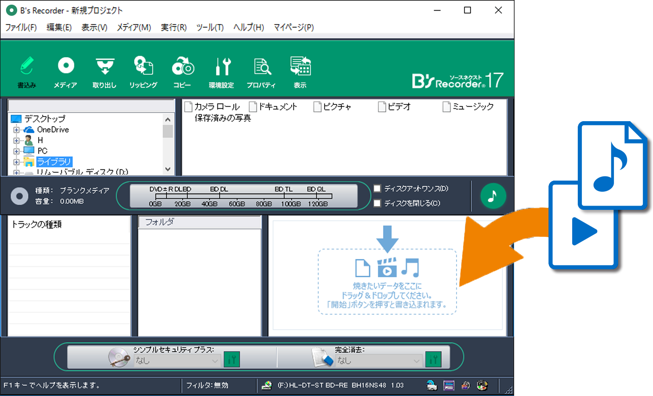This screenshot has width=653, height=396.
Task: Click the green music note button
Action: pyautogui.click(x=493, y=196)
